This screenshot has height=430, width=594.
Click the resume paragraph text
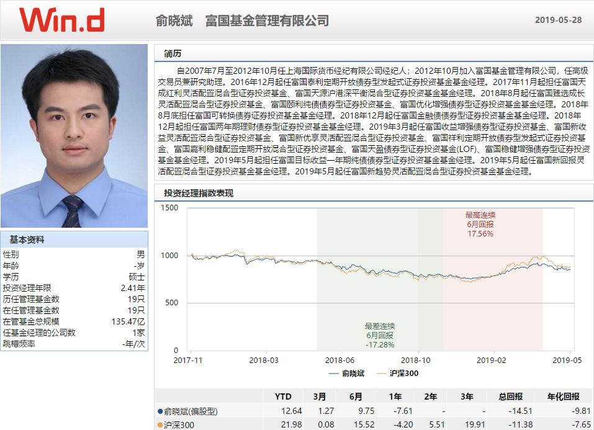[374, 121]
